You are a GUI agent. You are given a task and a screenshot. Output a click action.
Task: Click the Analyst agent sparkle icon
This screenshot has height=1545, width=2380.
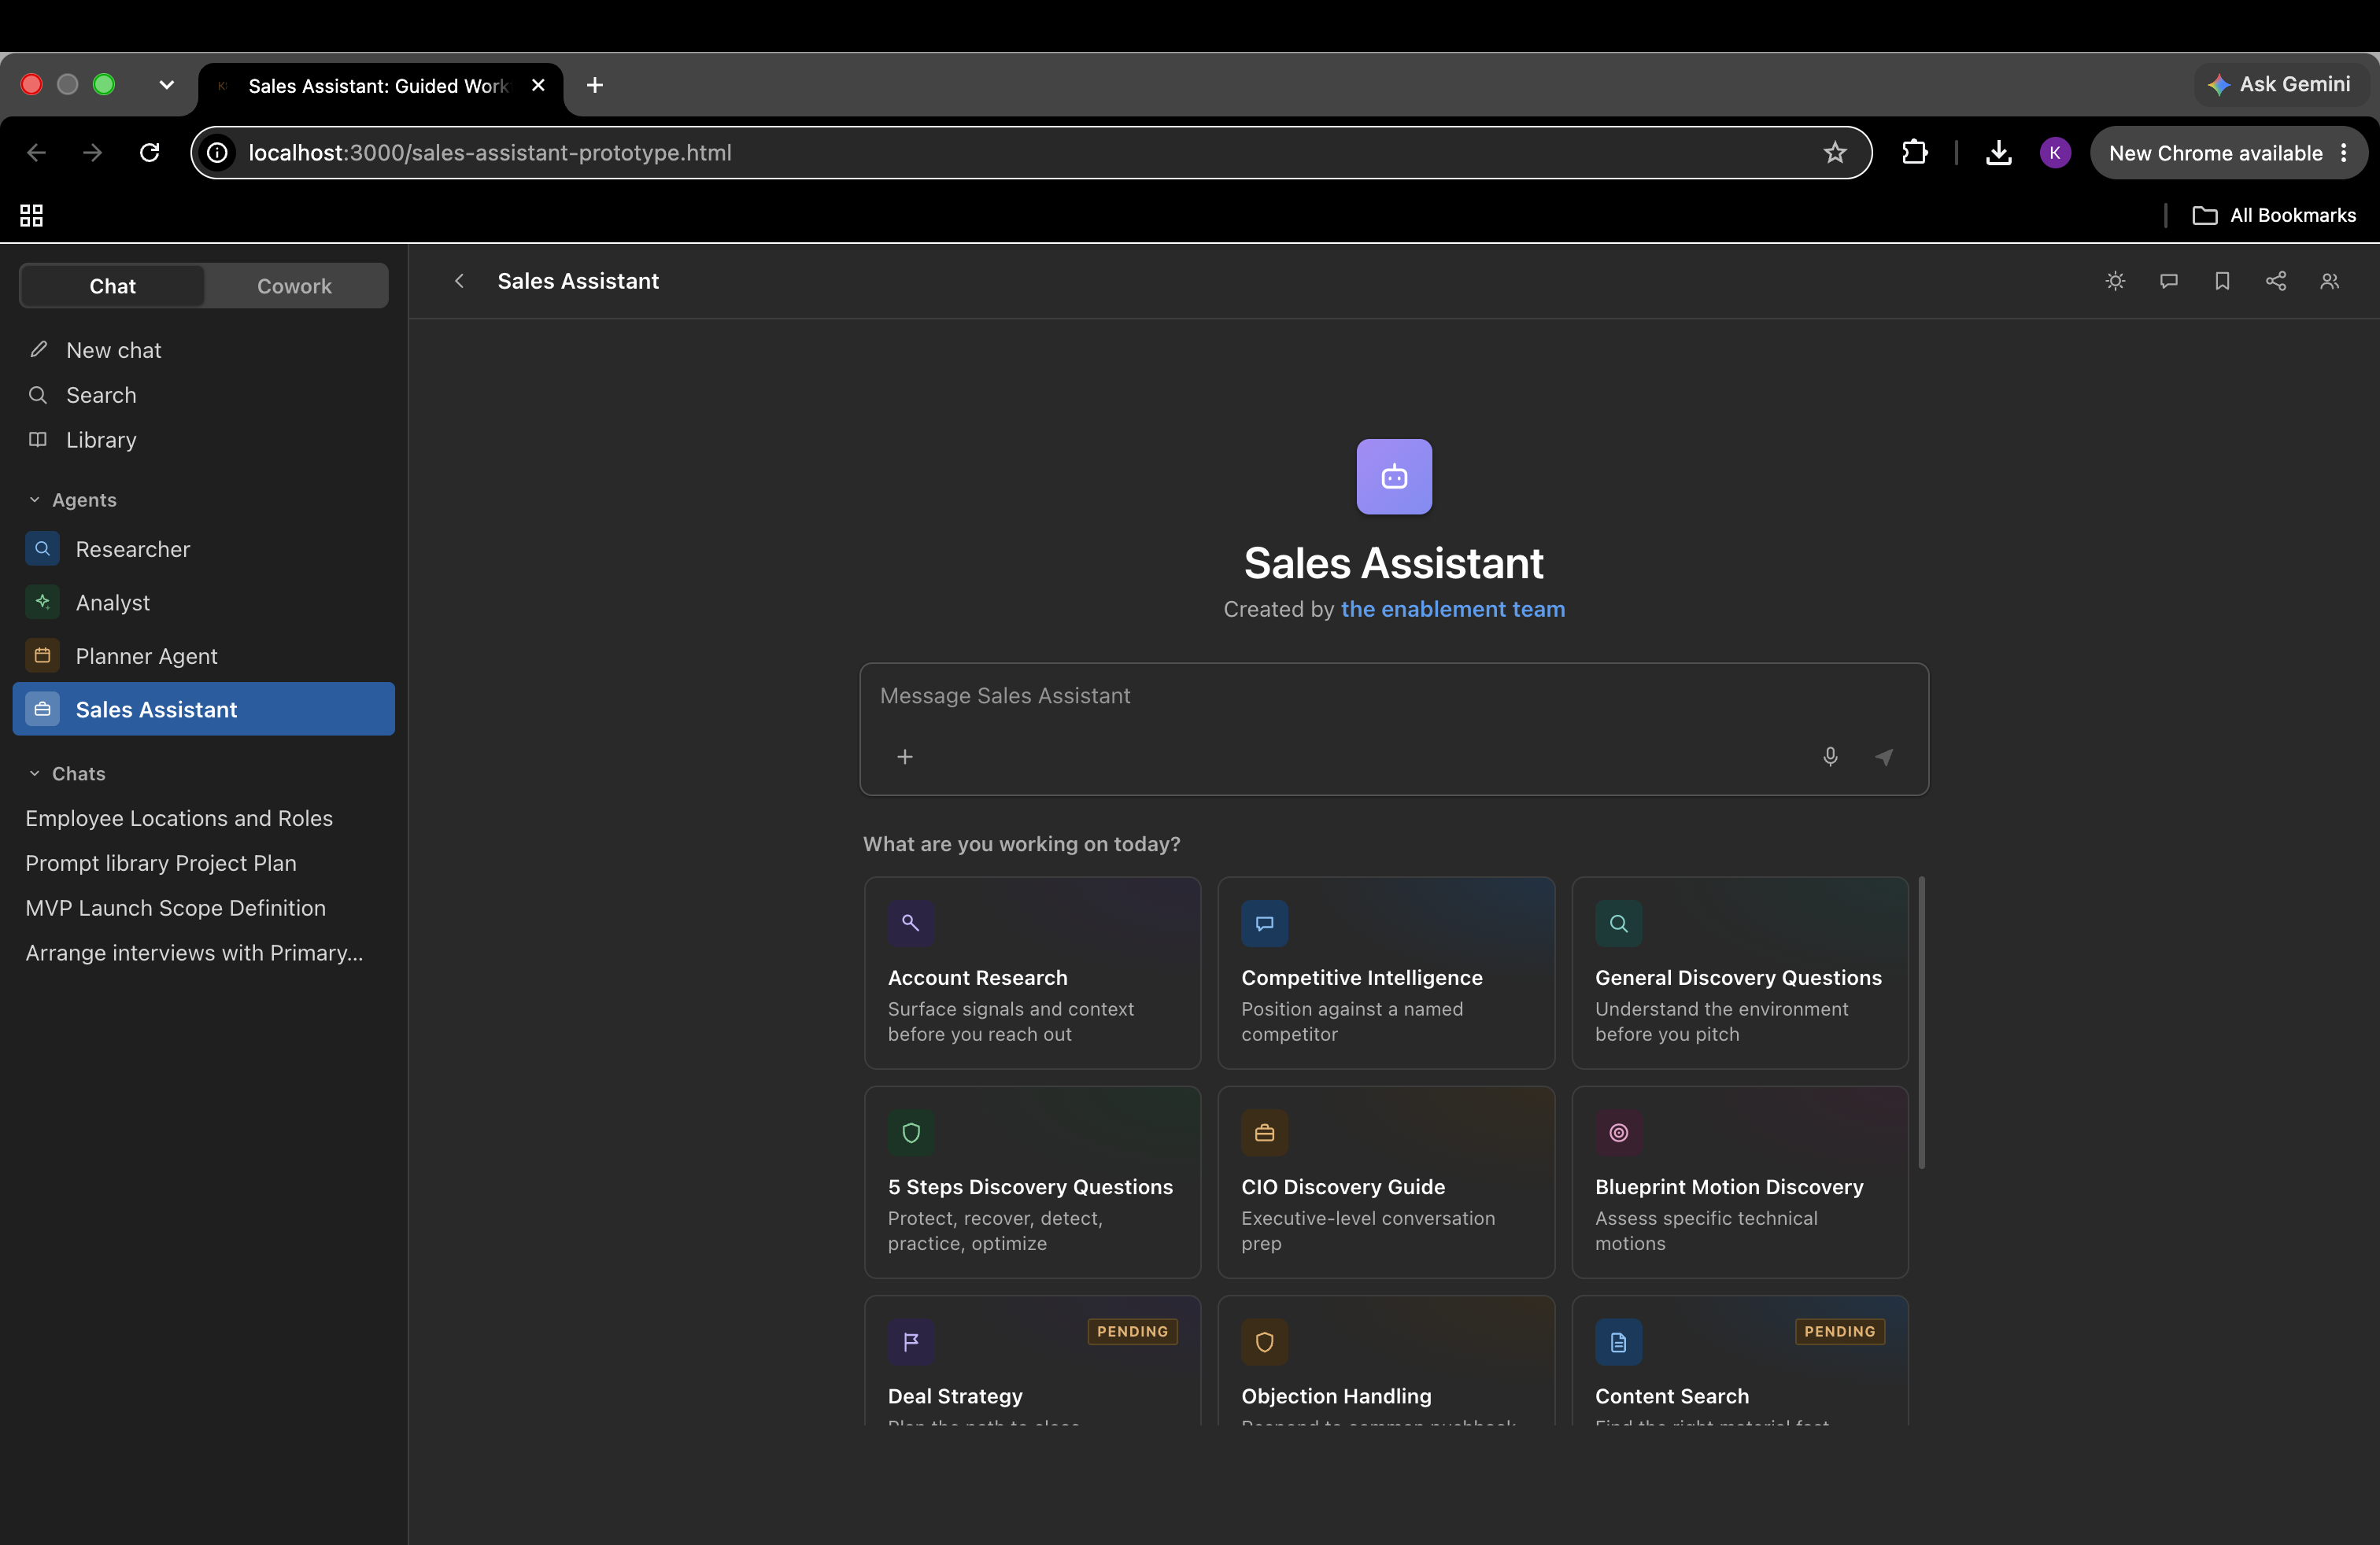click(42, 603)
